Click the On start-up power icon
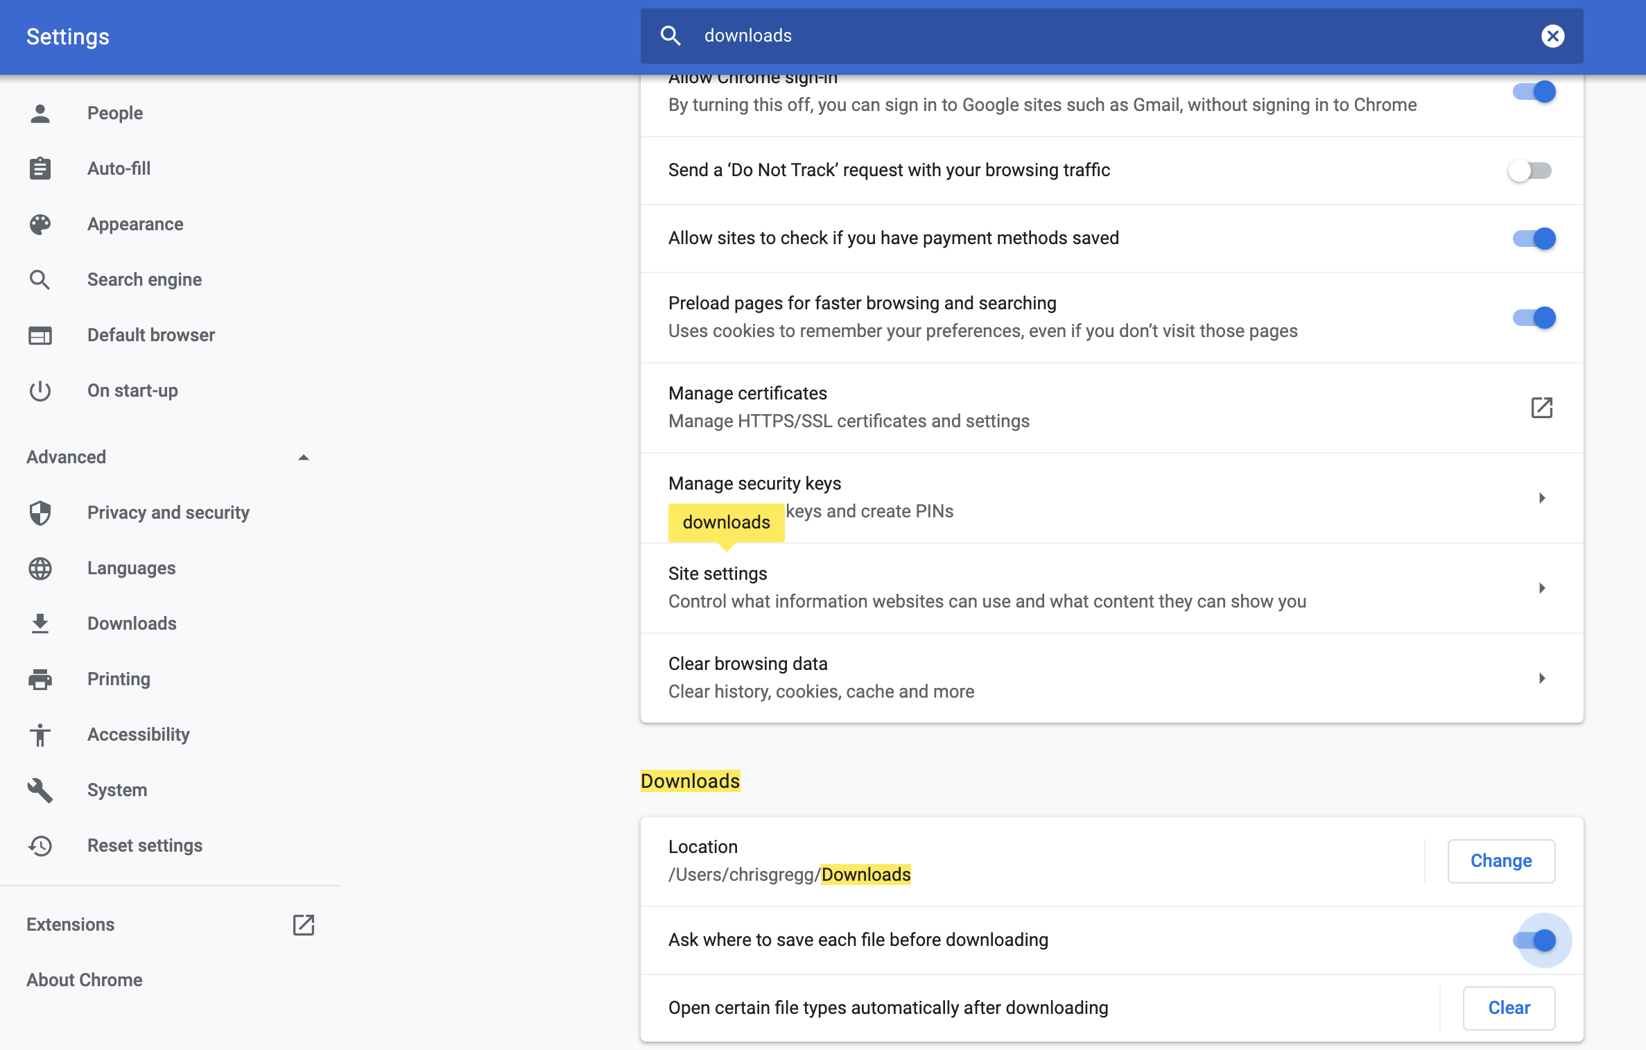This screenshot has height=1050, width=1646. 40,390
